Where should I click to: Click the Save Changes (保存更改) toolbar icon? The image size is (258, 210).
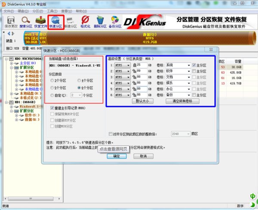(11, 22)
